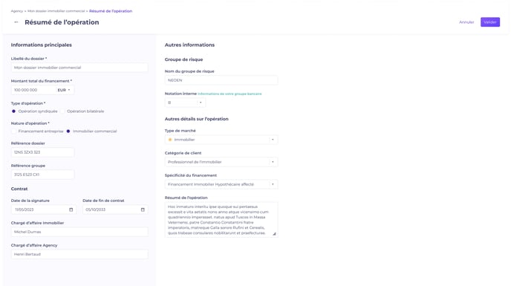The image size is (511, 286).
Task: Click the Nature d'opération label
Action: [x=30, y=123]
